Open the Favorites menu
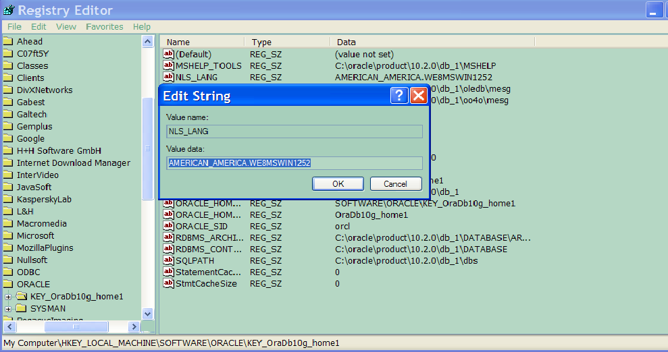 pyautogui.click(x=105, y=27)
